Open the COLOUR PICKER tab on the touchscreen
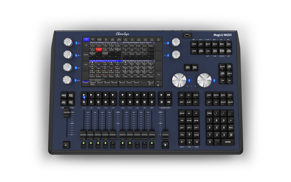Viewport: 291px width, 182px height. pyautogui.click(x=99, y=40)
